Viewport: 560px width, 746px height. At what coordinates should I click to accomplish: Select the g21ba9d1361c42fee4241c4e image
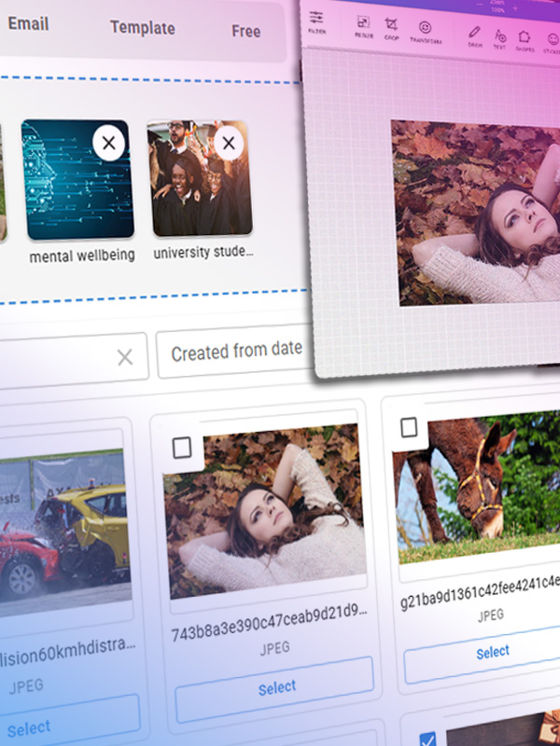pyautogui.click(x=482, y=653)
